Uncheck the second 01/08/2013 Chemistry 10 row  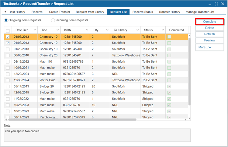[x=8, y=43]
